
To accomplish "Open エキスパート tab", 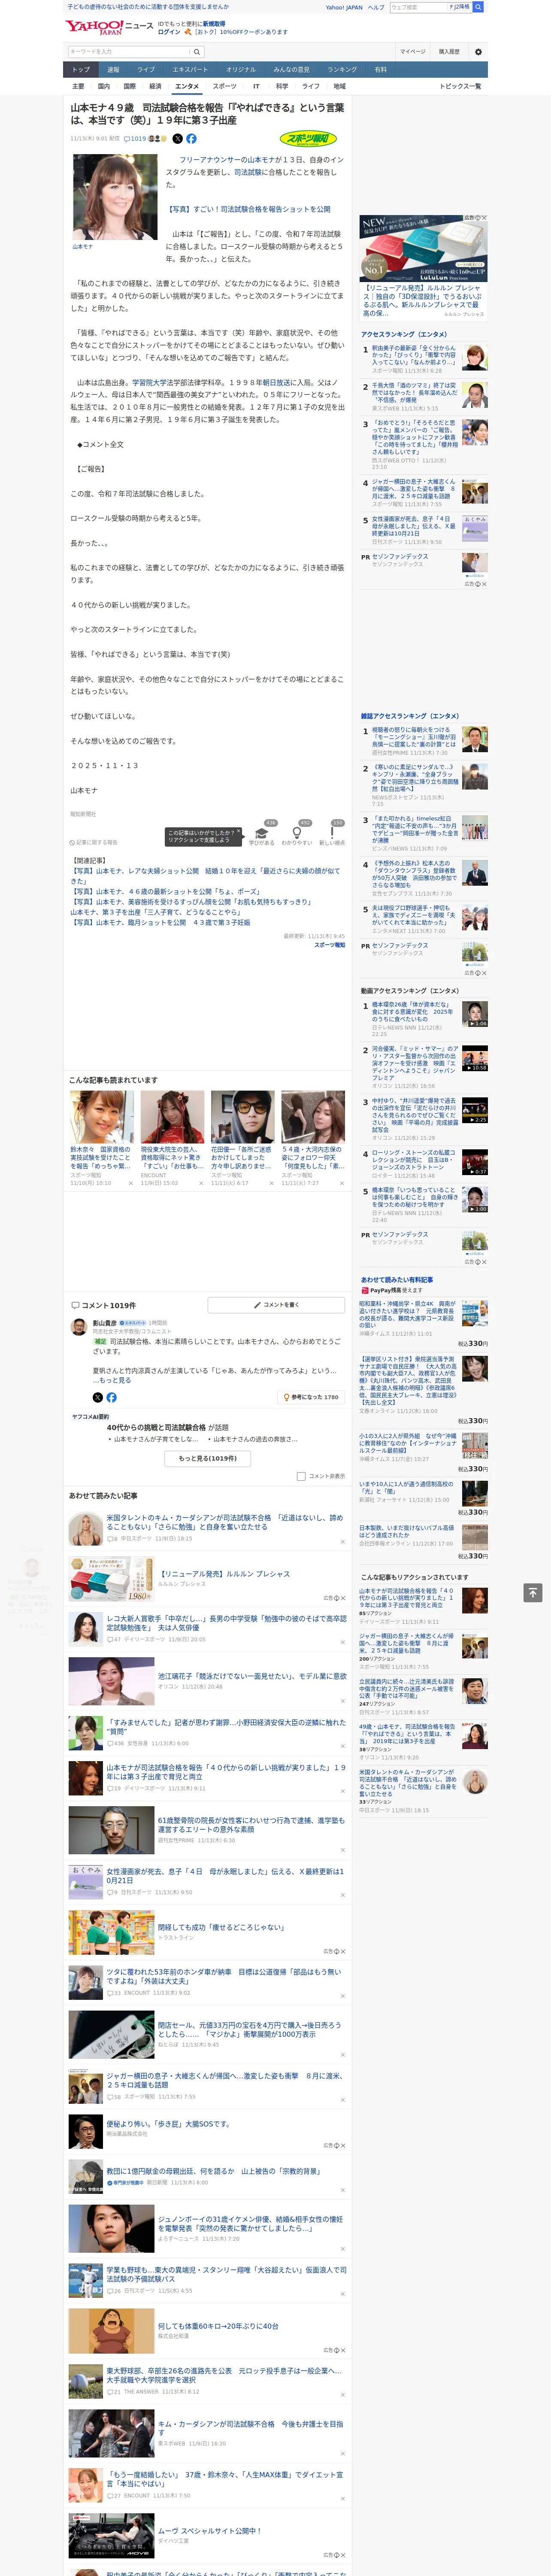I will pyautogui.click(x=190, y=70).
